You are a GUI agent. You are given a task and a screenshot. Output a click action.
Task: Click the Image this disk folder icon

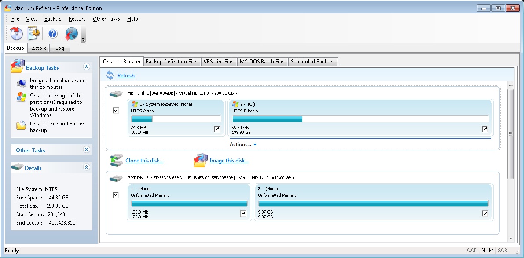click(x=201, y=160)
